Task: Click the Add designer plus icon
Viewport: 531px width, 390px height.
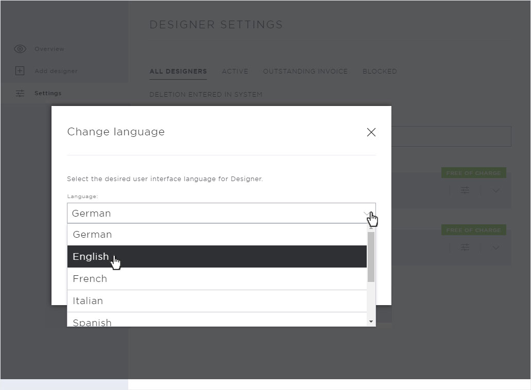Action: pyautogui.click(x=20, y=71)
